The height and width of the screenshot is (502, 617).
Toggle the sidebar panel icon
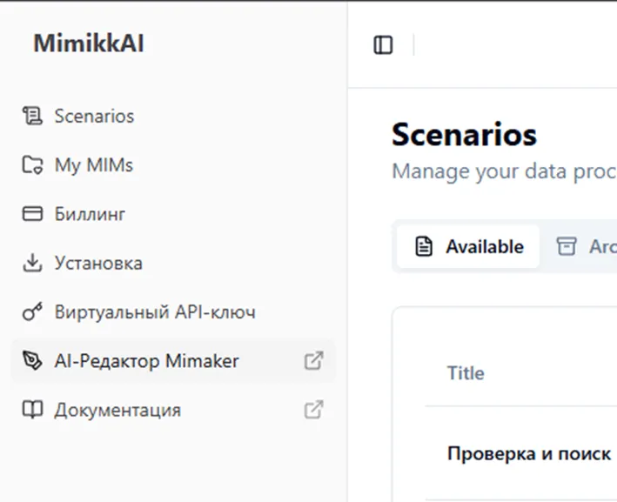(383, 45)
